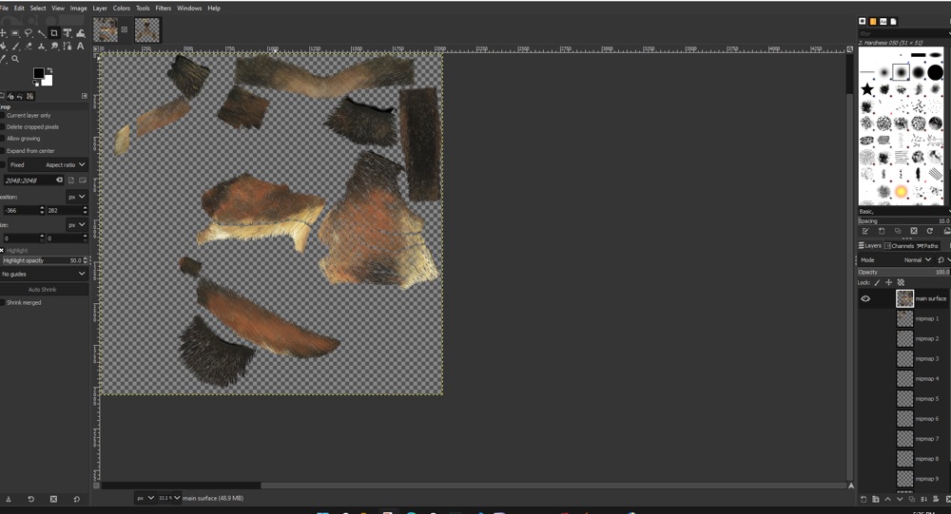Image resolution: width=951 pixels, height=514 pixels.
Task: Delete tool preset icon at bottom left
Action: [x=53, y=499]
